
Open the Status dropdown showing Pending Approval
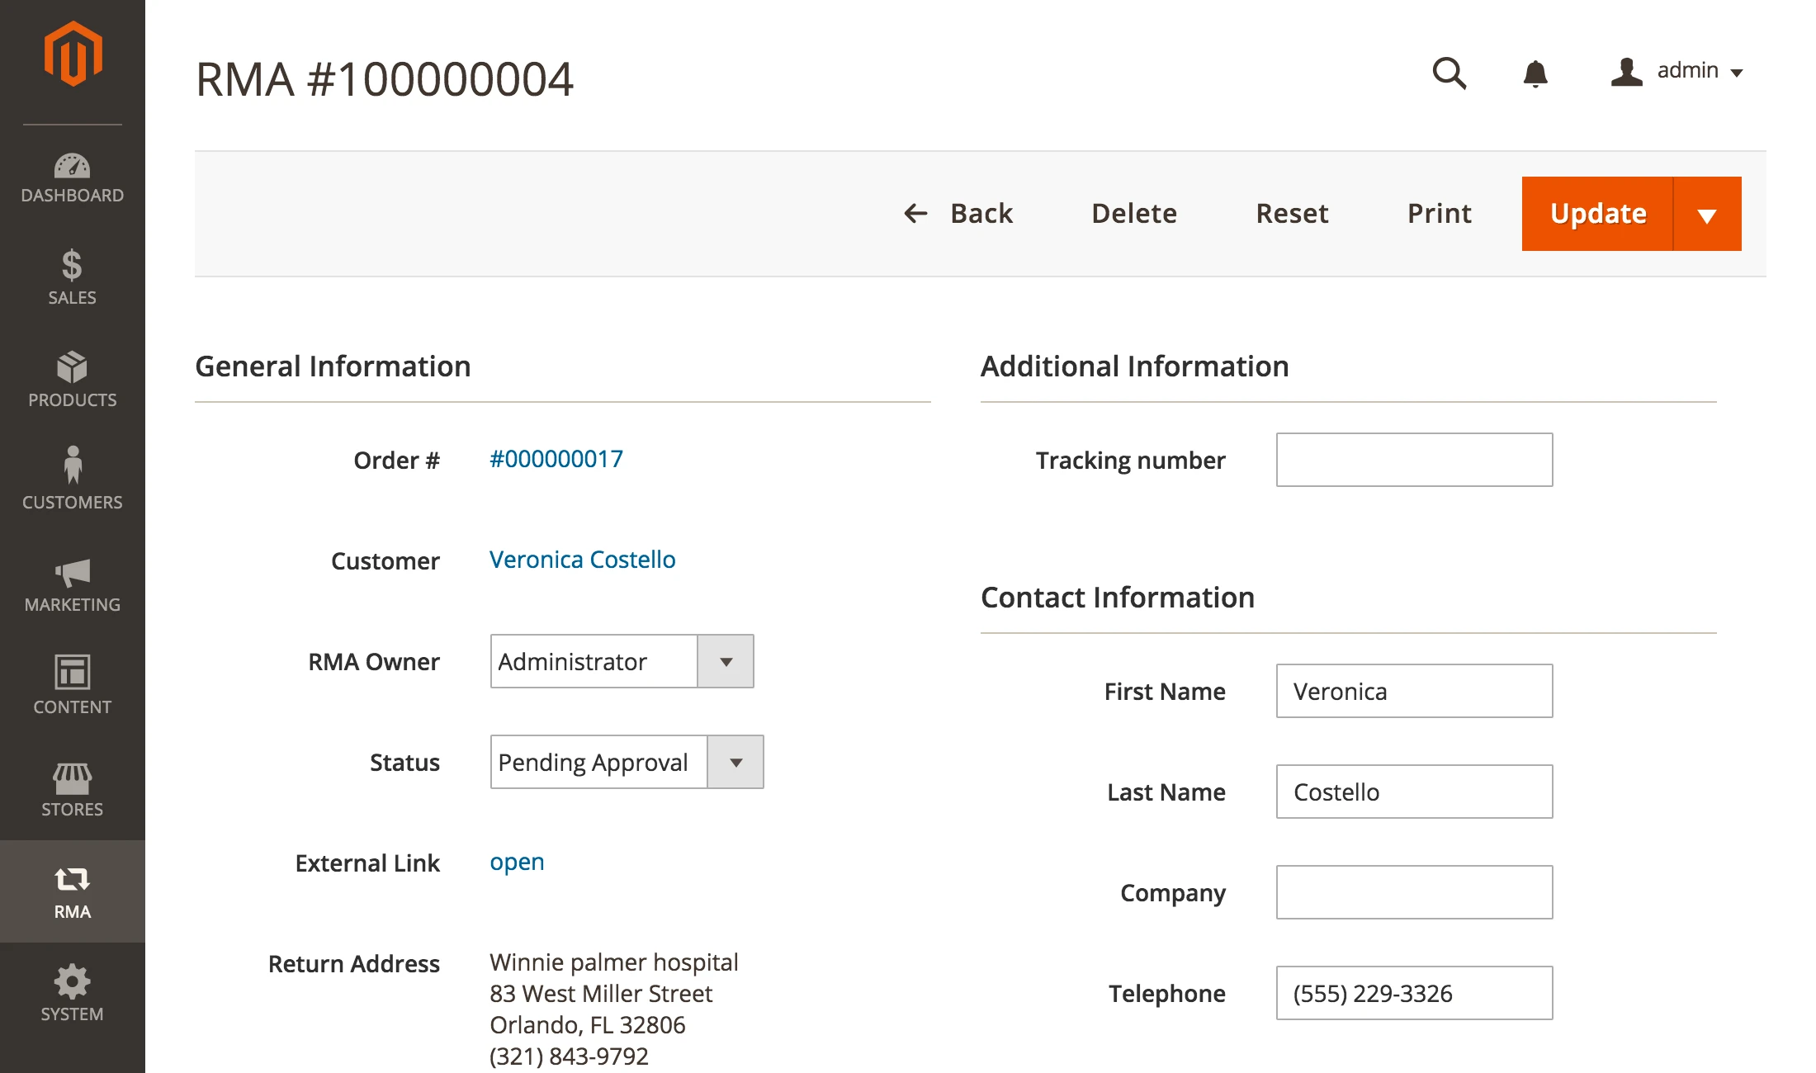[735, 762]
